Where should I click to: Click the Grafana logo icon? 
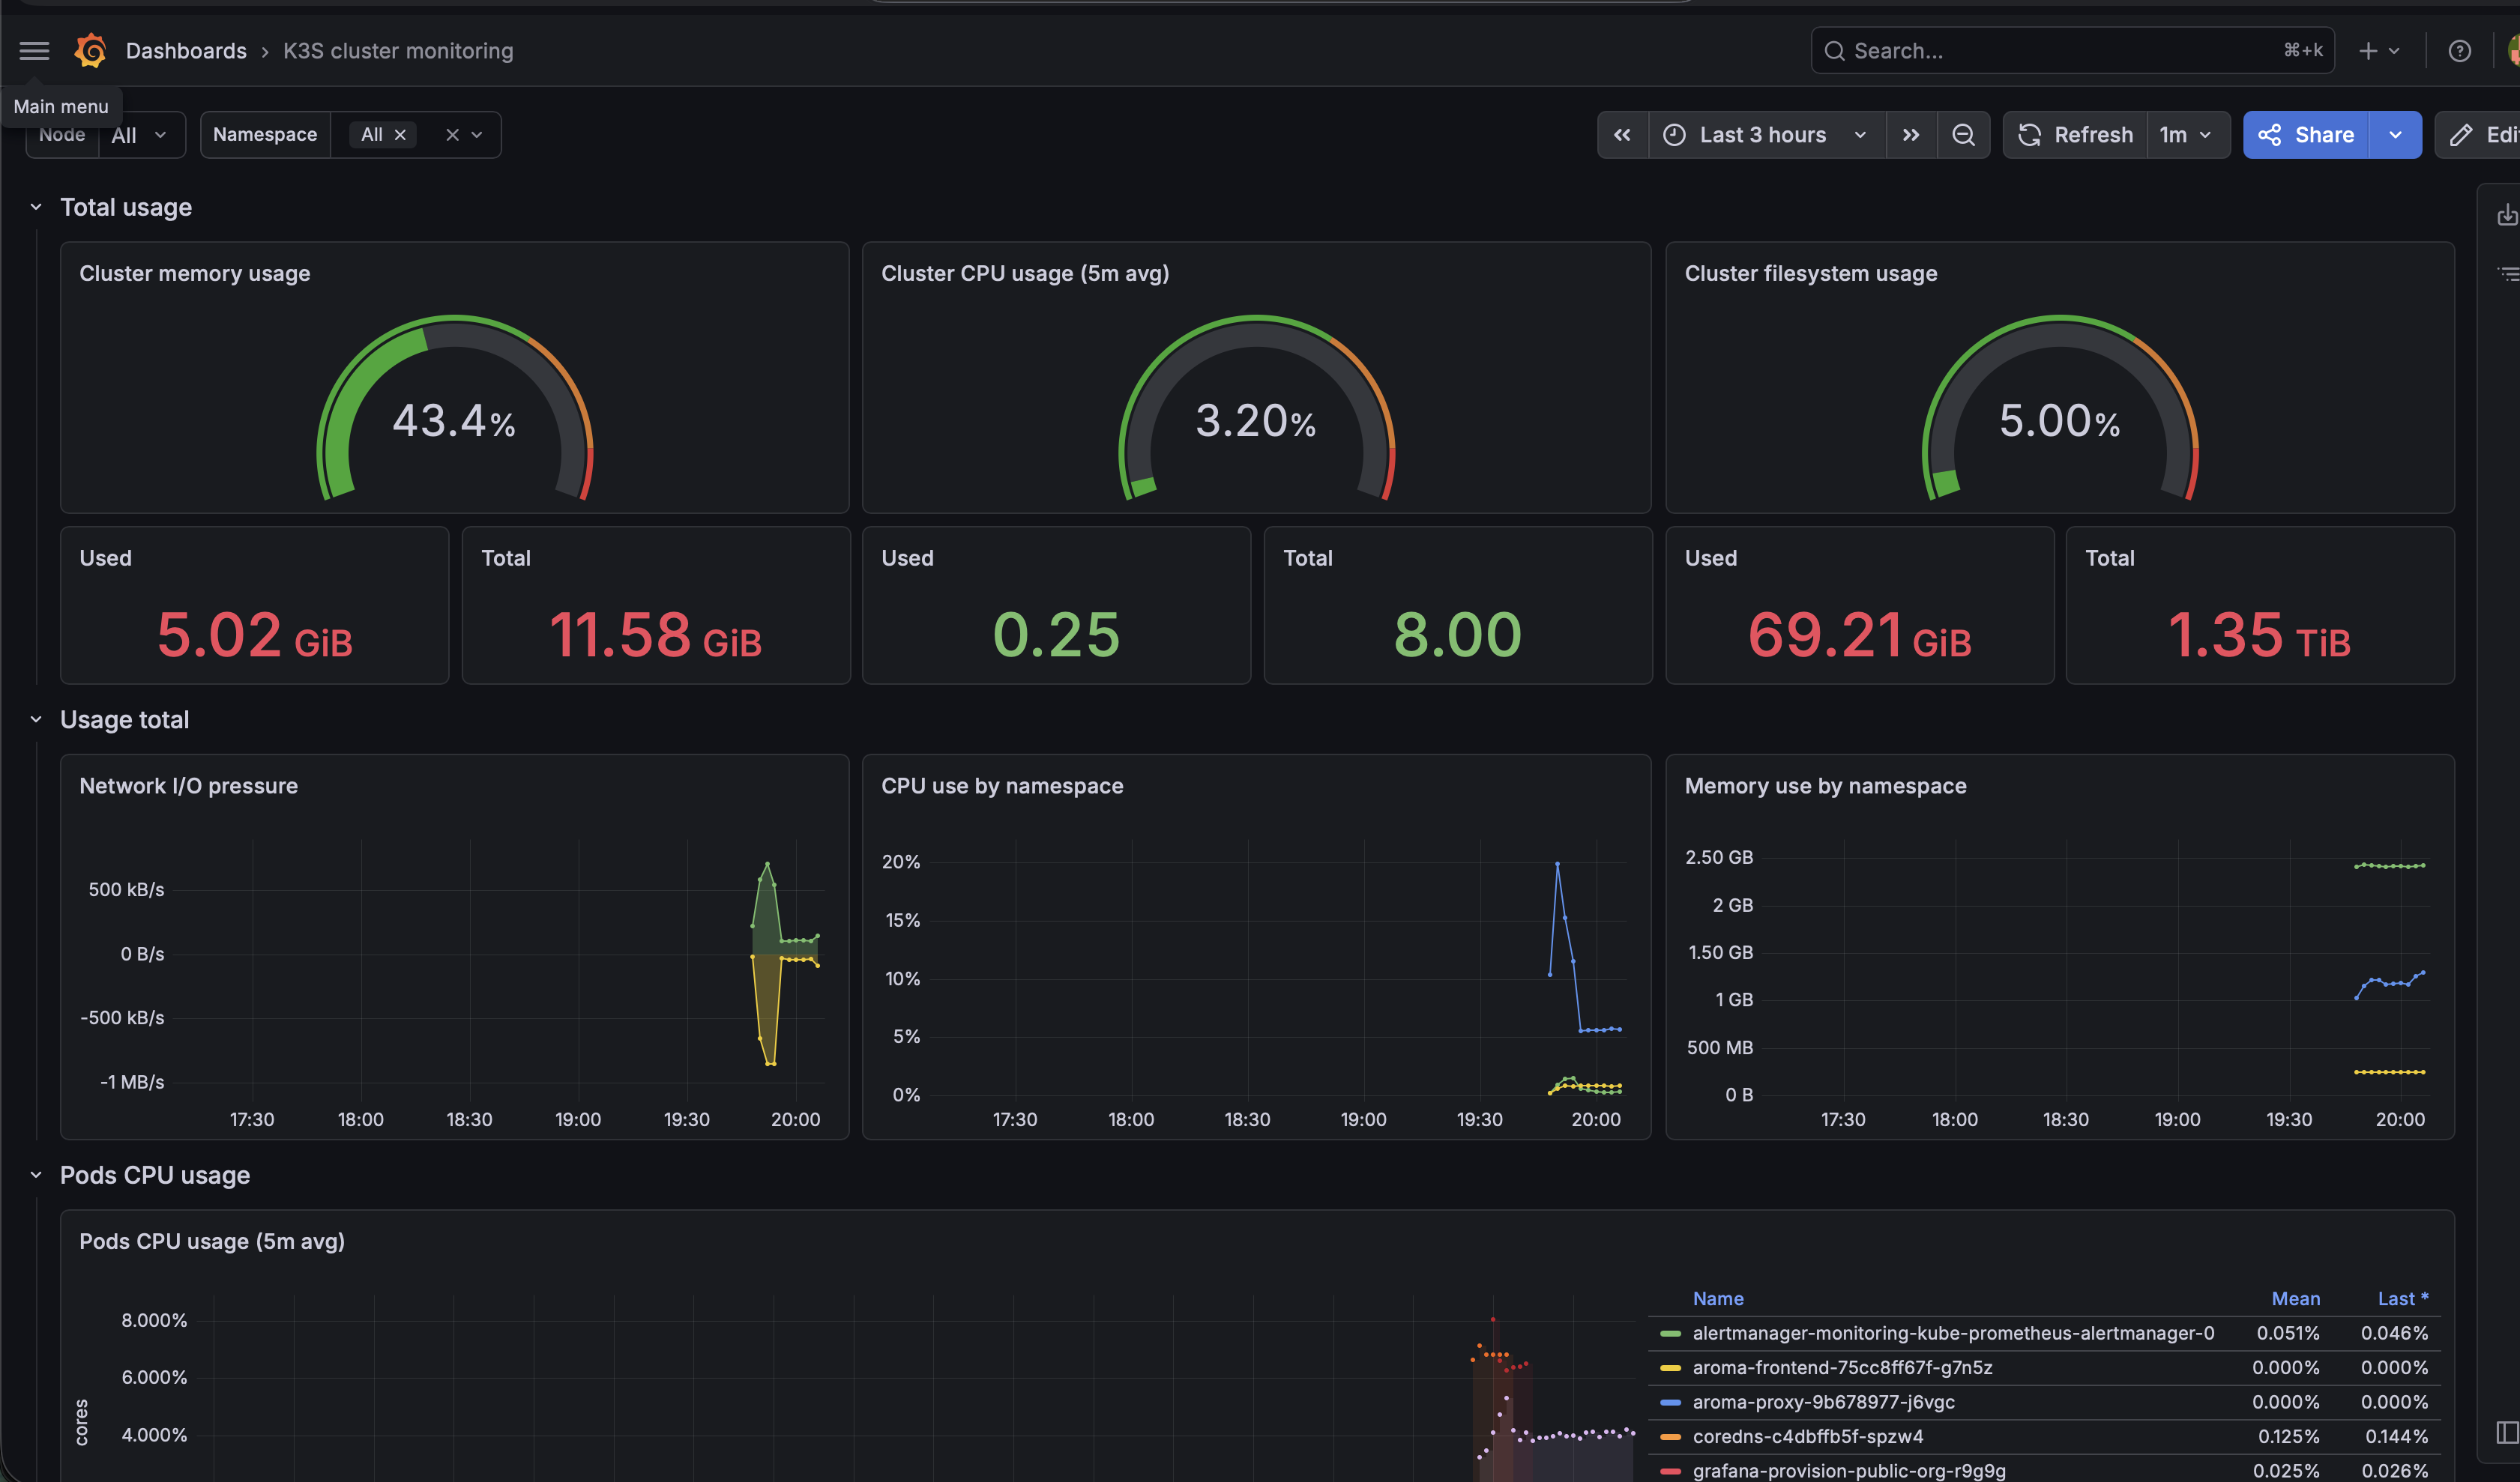(x=90, y=51)
